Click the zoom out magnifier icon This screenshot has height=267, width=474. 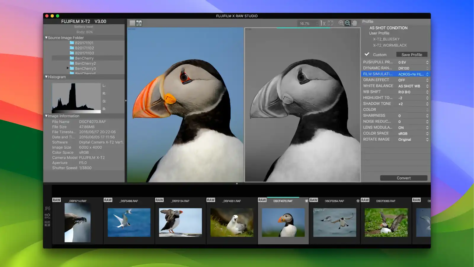point(348,23)
